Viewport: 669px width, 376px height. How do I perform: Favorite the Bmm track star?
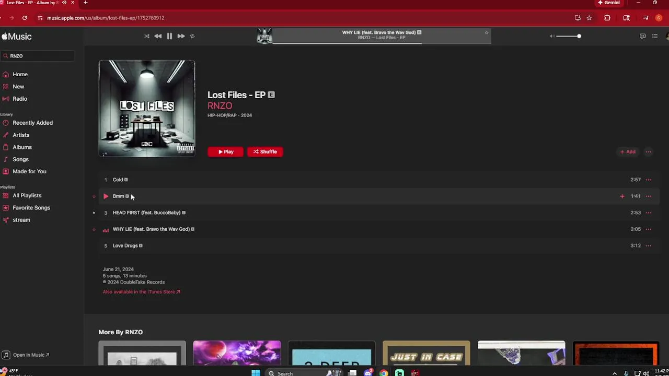tap(94, 196)
